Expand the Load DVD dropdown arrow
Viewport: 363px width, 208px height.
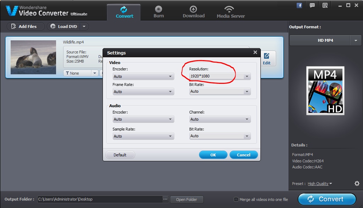point(84,26)
